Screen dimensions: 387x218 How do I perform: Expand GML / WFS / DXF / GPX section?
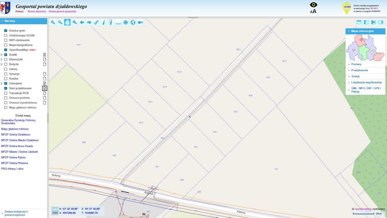pyautogui.click(x=365, y=90)
